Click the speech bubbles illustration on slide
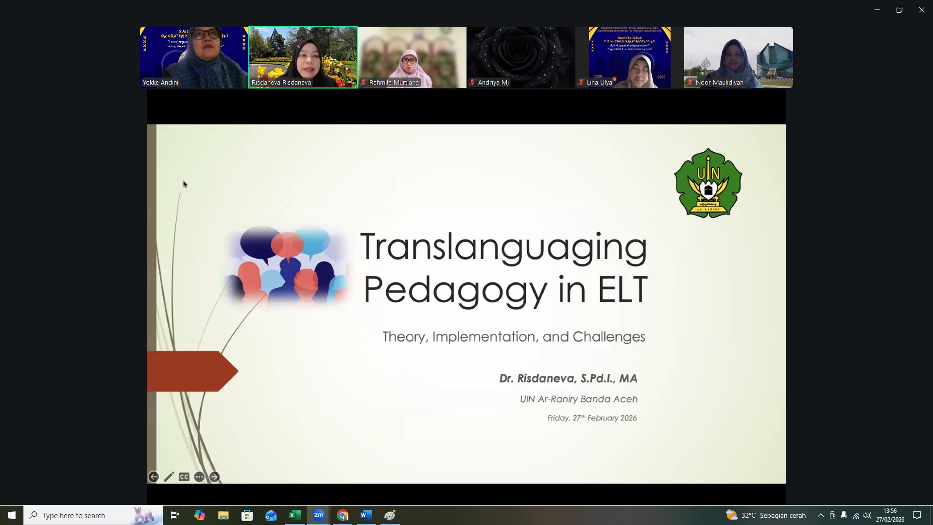 pyautogui.click(x=290, y=265)
